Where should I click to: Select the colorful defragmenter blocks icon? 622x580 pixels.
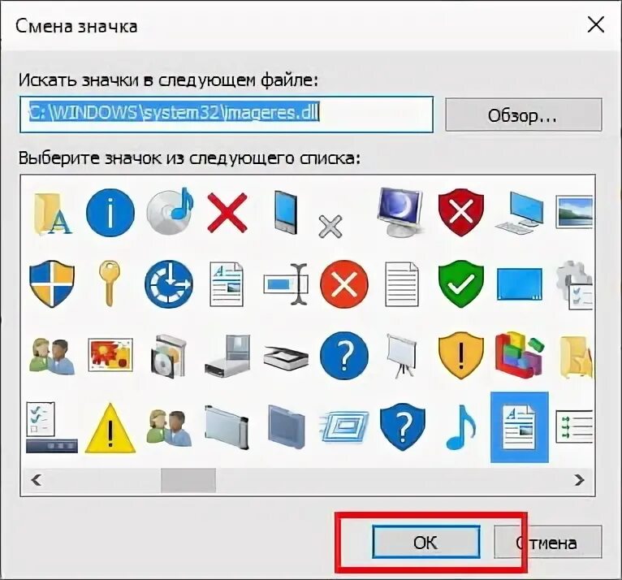click(x=519, y=355)
